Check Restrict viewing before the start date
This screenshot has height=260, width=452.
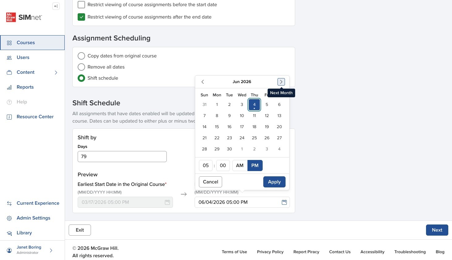[x=81, y=5]
